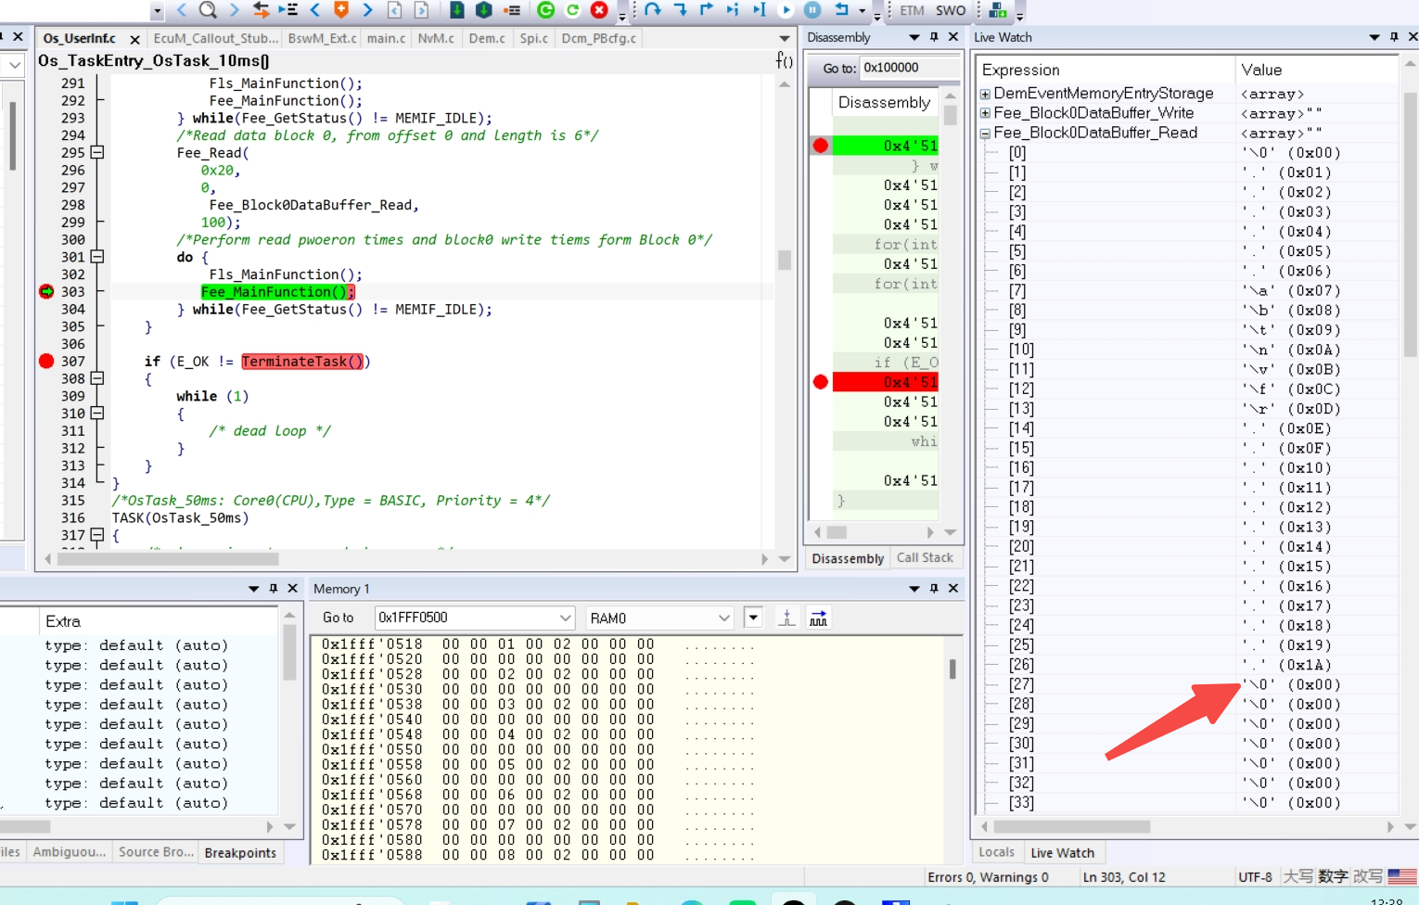
Task: Switch to the NvM.c editor tab
Action: [x=435, y=38]
